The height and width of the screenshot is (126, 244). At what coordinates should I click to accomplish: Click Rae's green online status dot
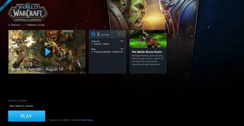coord(92,52)
